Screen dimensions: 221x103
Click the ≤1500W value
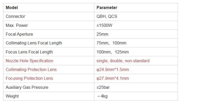104,26
